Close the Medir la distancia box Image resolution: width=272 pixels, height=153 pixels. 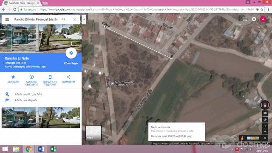[x=203, y=125]
